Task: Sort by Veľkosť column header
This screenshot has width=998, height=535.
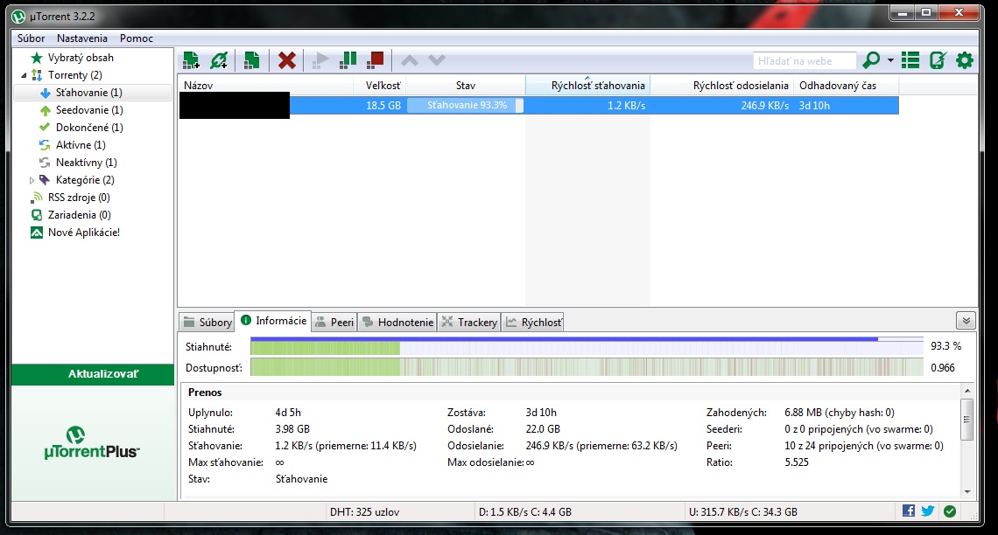Action: point(379,85)
